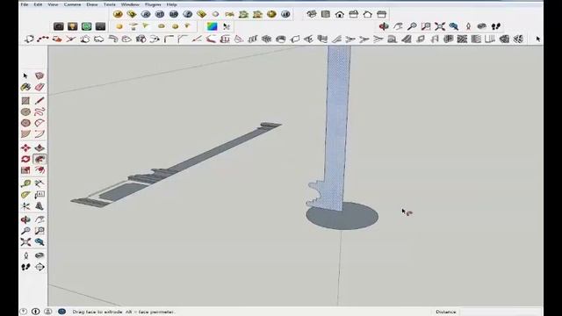Select the Text label tool
This screenshot has width=562, height=316.
(40, 195)
